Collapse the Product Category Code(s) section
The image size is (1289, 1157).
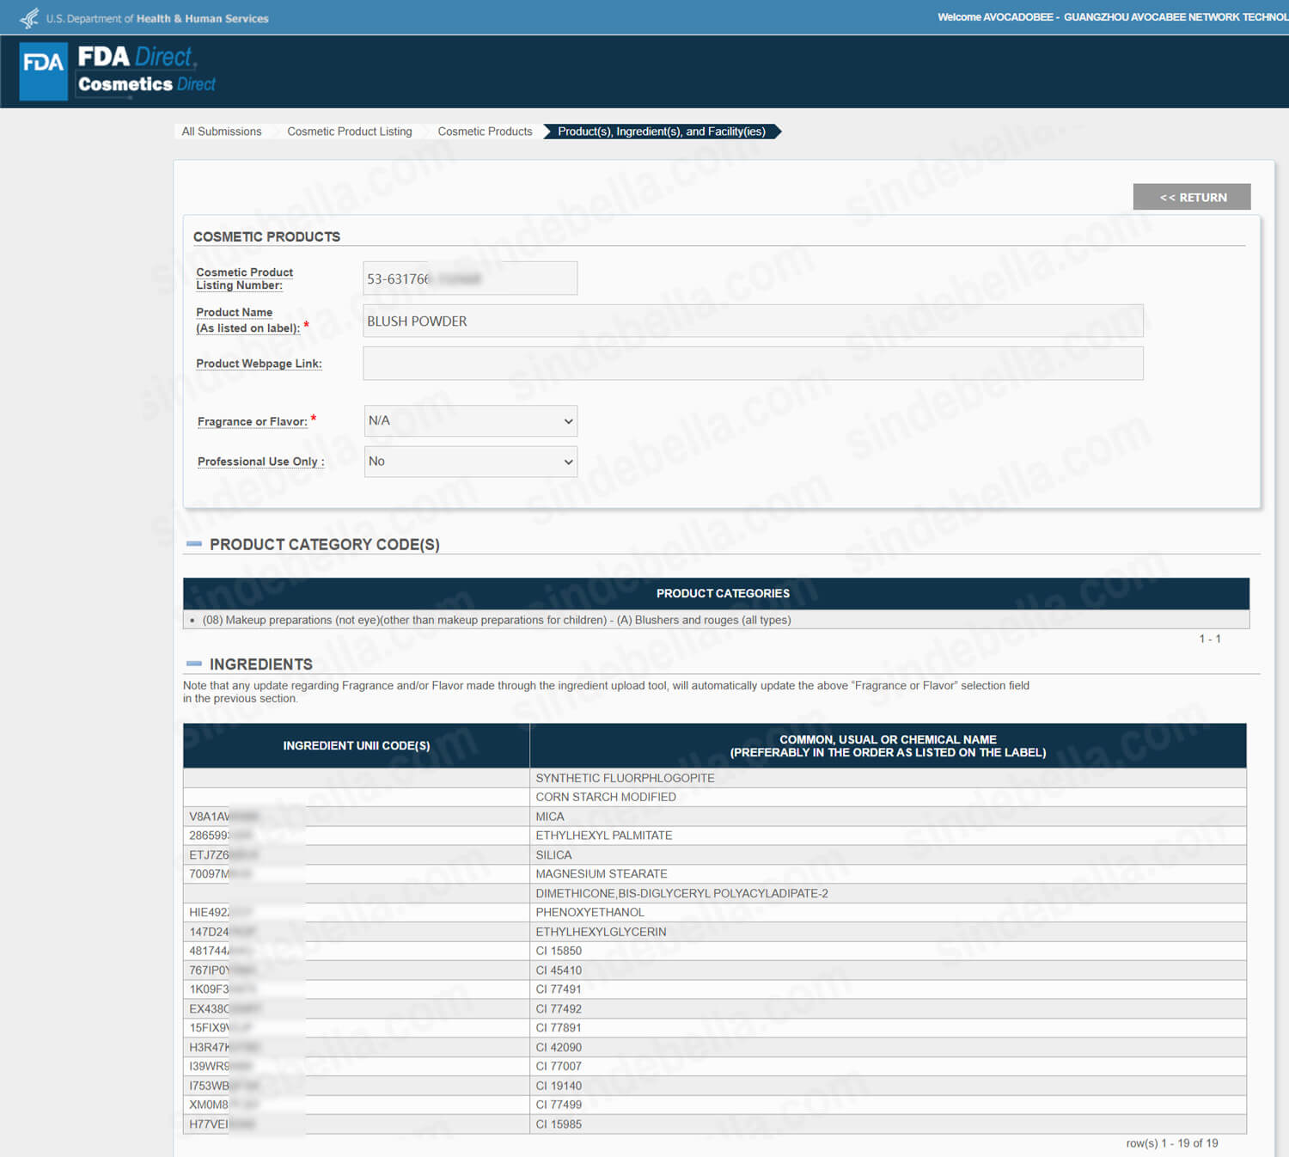[x=194, y=544]
